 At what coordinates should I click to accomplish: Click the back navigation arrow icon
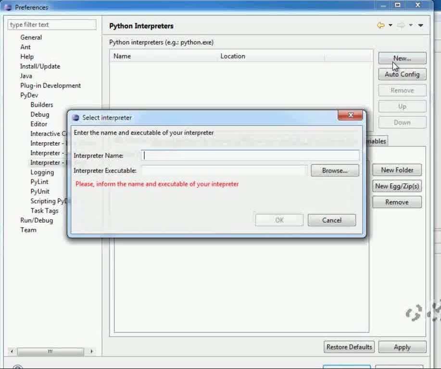pos(380,25)
